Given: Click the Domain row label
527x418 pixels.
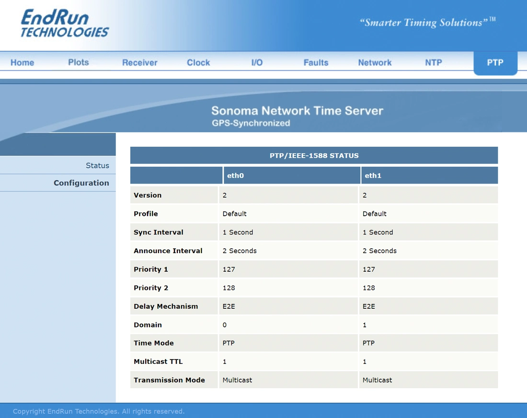Looking at the screenshot, I should click(148, 325).
